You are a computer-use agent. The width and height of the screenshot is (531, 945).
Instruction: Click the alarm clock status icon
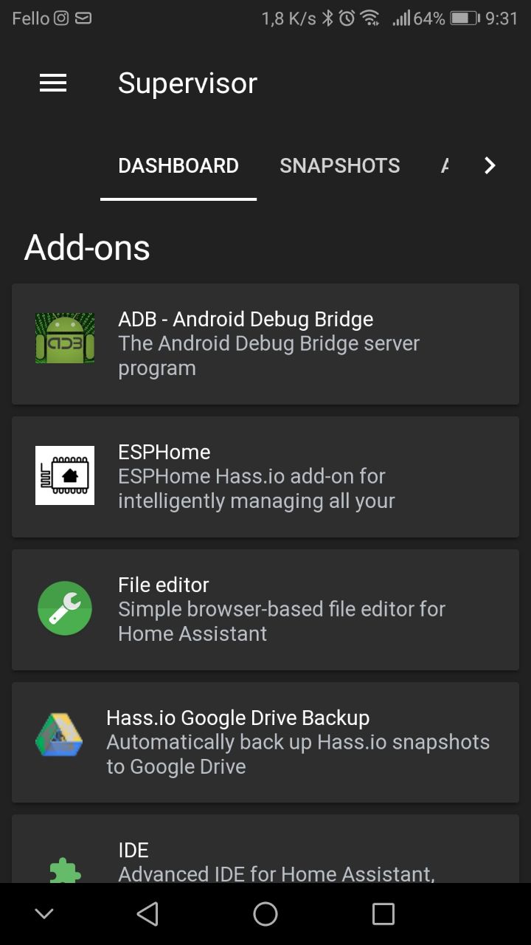pos(347,18)
